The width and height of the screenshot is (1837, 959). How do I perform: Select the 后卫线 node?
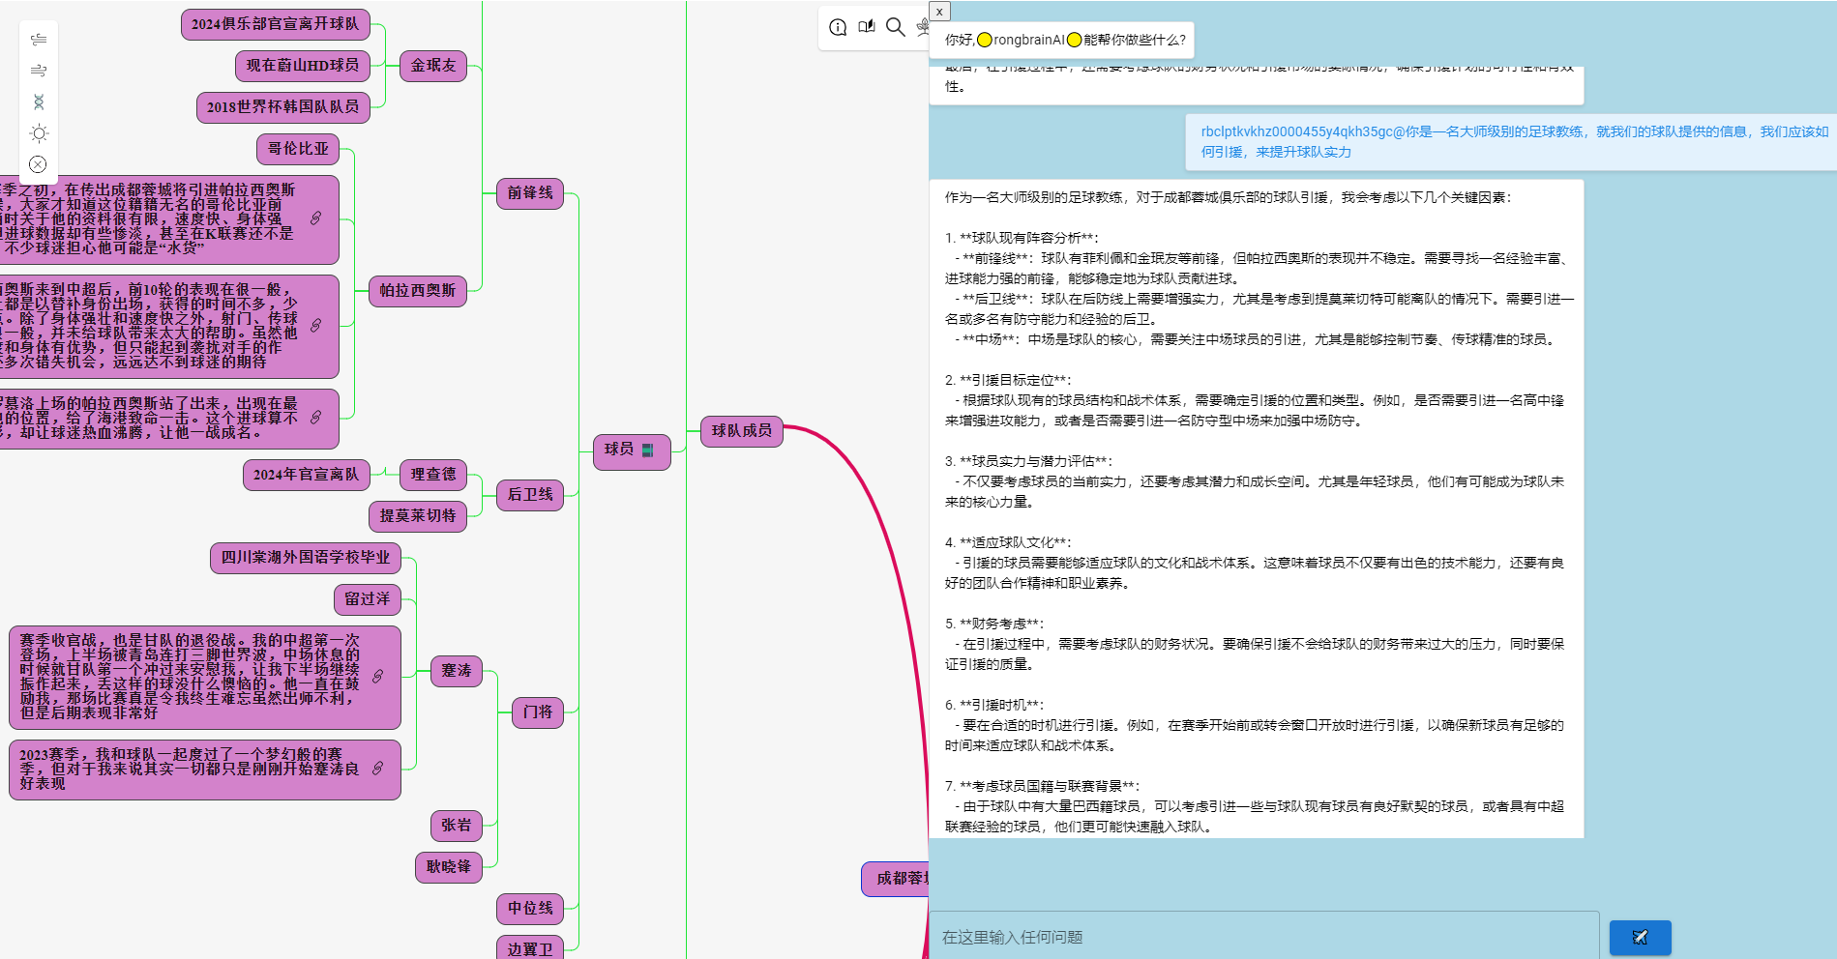point(530,495)
